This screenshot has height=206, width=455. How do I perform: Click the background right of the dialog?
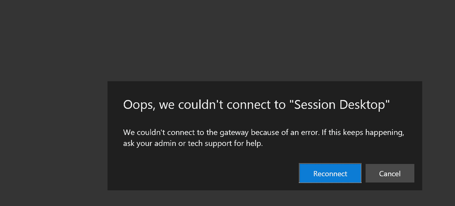point(438,136)
